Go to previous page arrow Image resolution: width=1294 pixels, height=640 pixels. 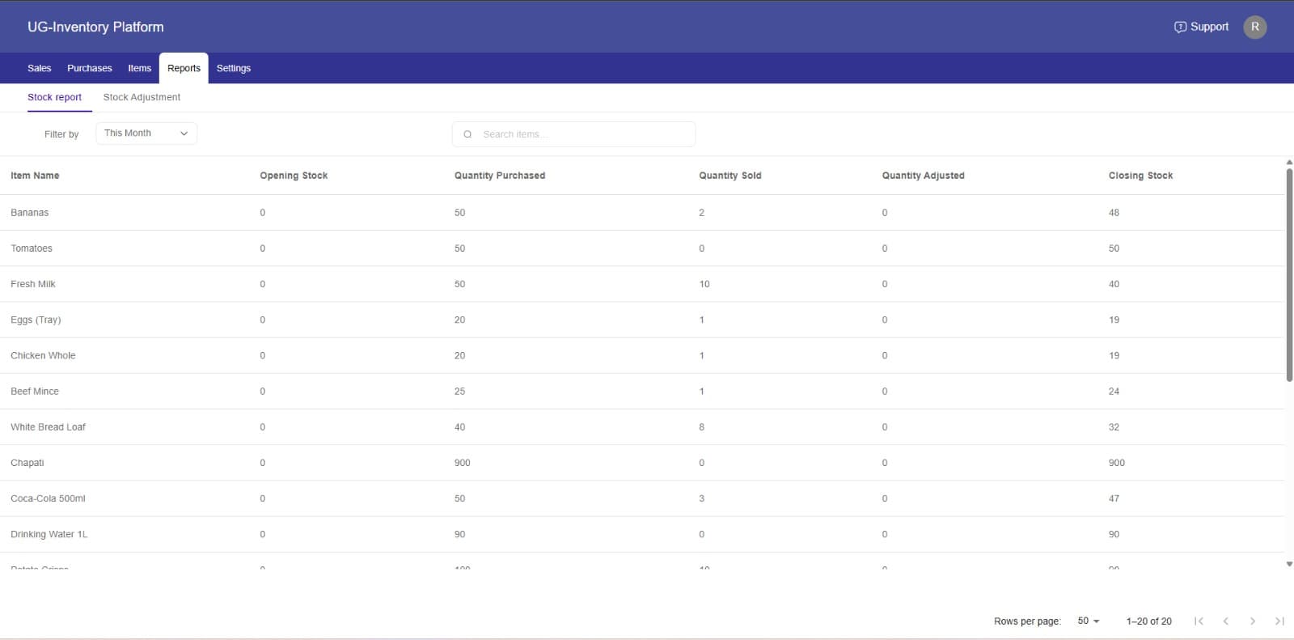[1225, 621]
